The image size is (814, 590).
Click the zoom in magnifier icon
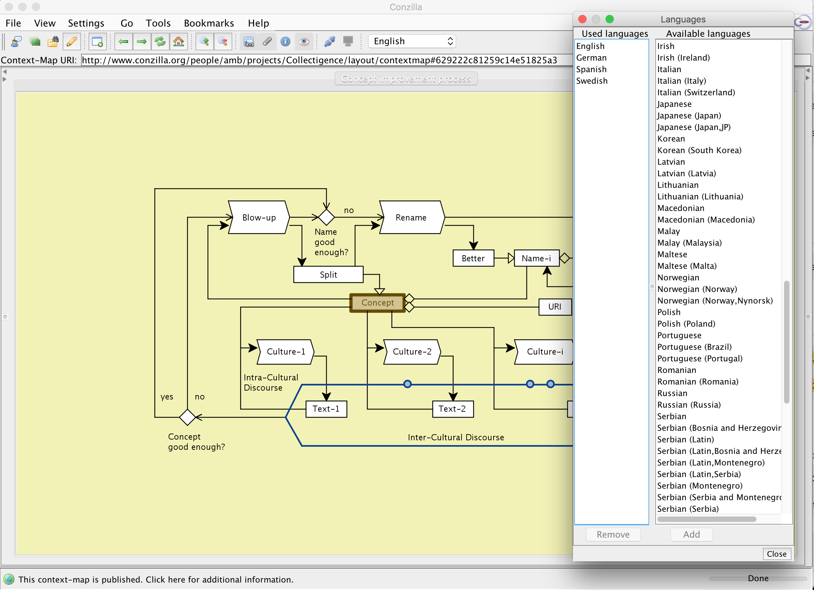[205, 42]
